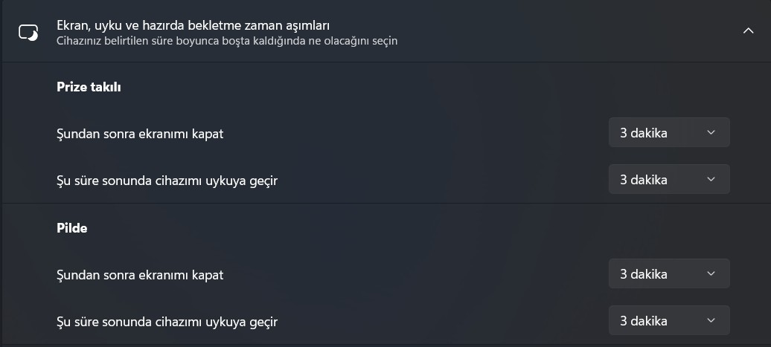
Task: Click the 'Cihazınız belirtilen süre boyunca' description text
Action: [227, 41]
